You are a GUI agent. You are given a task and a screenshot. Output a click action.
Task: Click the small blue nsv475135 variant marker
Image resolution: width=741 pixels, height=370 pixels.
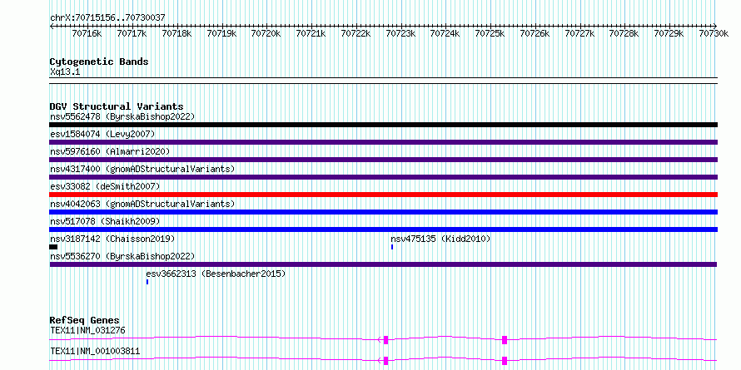pyautogui.click(x=392, y=247)
